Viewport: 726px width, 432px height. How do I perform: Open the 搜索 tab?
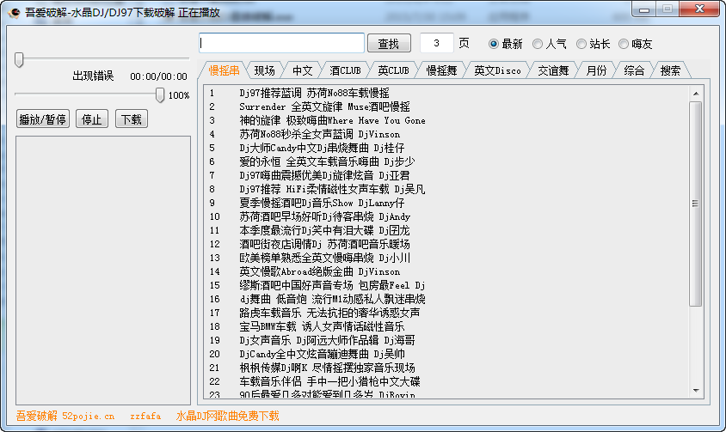point(670,70)
